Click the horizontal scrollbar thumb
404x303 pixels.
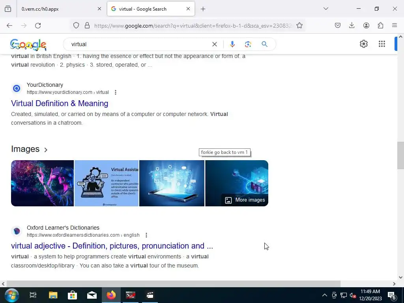pyautogui.click(x=174, y=284)
